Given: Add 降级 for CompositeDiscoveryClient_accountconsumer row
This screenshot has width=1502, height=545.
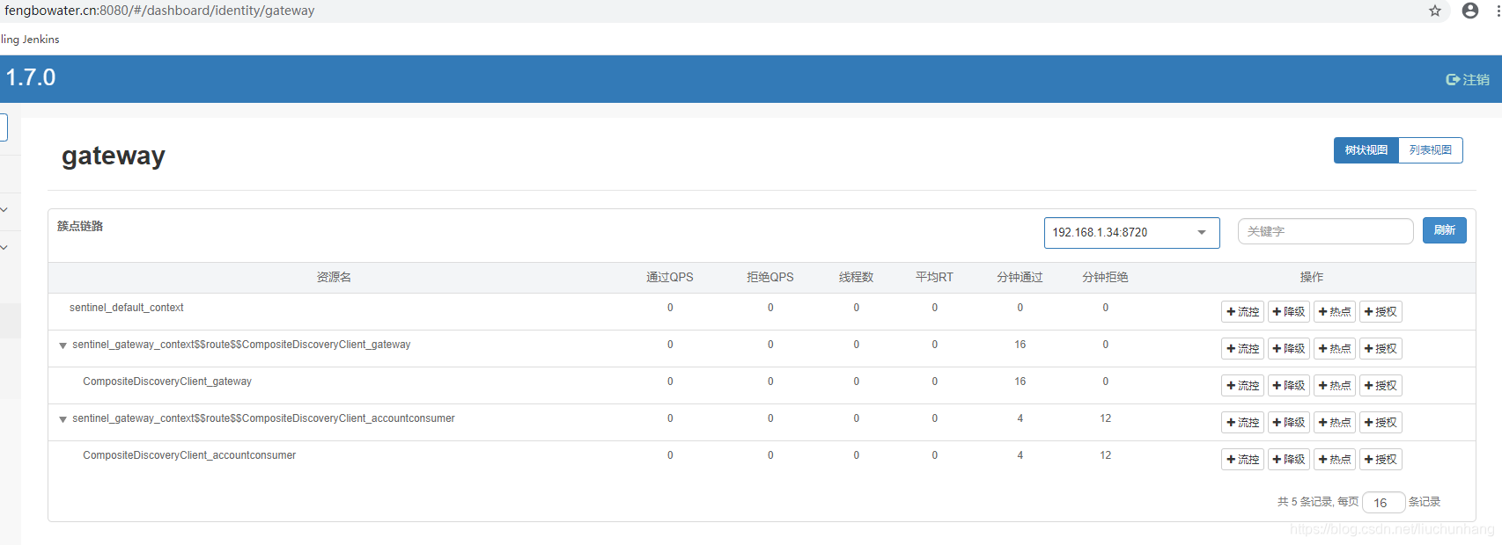Looking at the screenshot, I should pos(1289,460).
